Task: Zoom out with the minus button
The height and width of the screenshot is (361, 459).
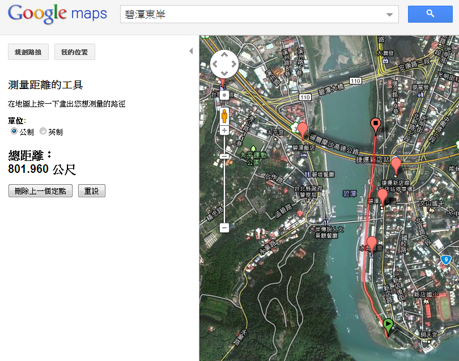Action: pyautogui.click(x=224, y=227)
